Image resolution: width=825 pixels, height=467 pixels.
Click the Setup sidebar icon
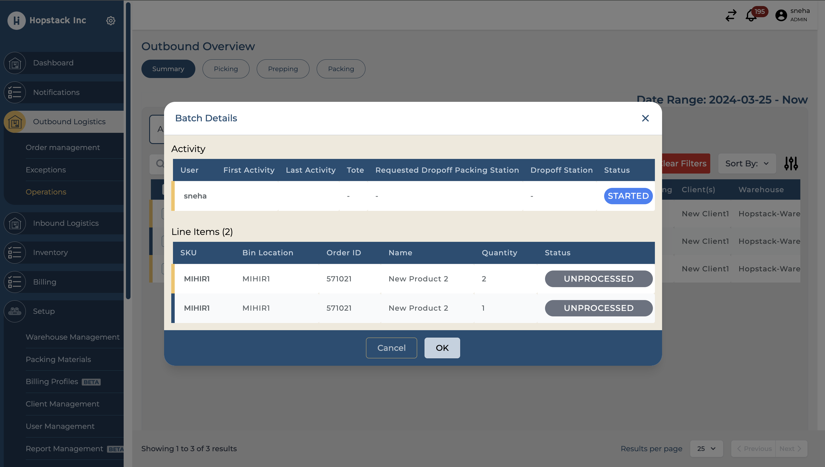click(x=15, y=311)
